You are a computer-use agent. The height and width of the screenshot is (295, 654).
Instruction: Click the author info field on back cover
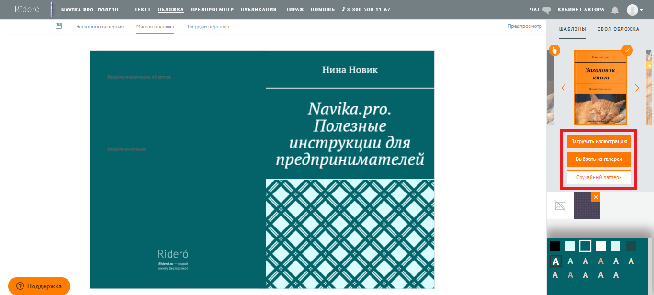tap(139, 77)
